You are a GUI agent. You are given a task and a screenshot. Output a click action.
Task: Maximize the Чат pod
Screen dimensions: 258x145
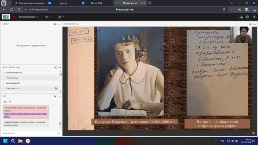coord(55,96)
